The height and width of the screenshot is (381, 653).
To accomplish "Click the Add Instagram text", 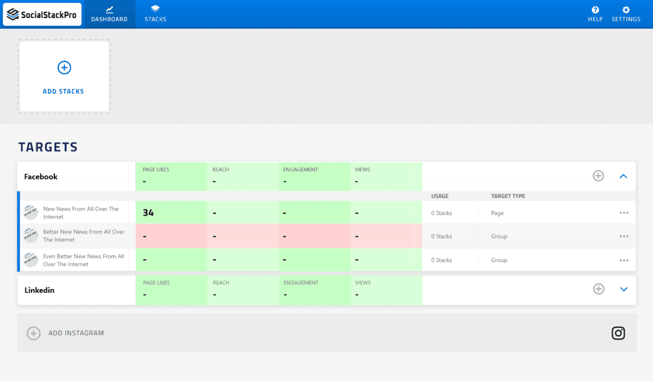I will [x=76, y=333].
